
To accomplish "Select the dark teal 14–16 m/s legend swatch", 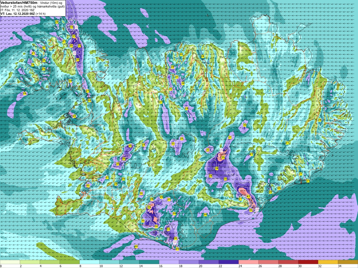I will pyautogui.click(x=149, y=262).
